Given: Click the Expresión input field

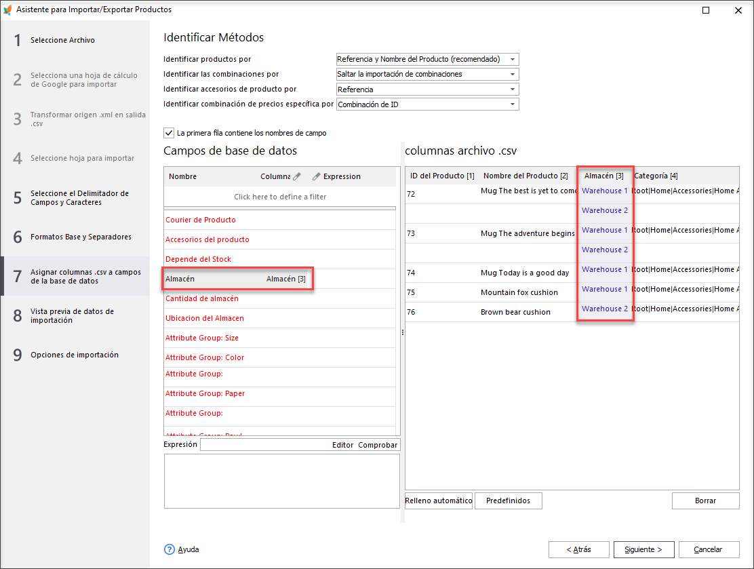Looking at the screenshot, I should 265,445.
